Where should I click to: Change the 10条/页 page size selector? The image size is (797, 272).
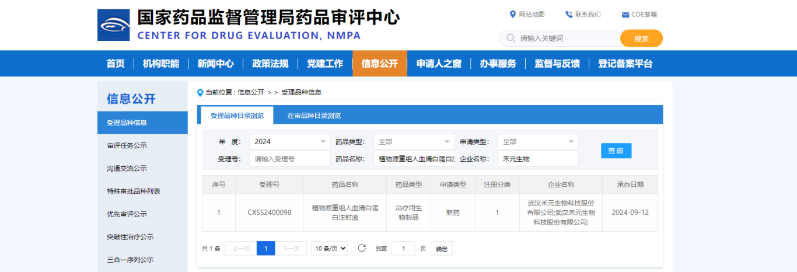(329, 248)
